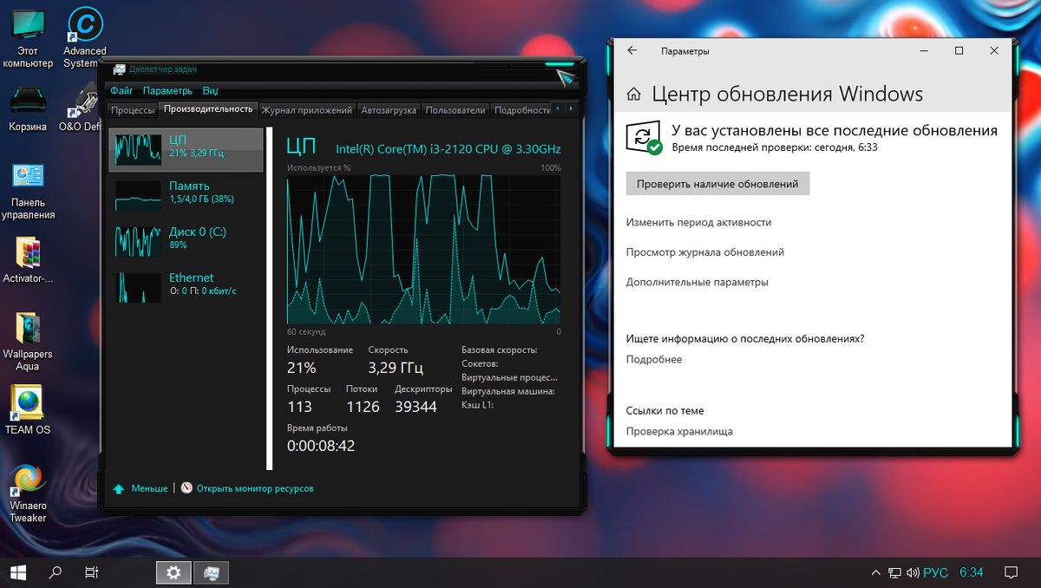Select the ЦП graph thumbnail in the sidebar
This screenshot has height=588, width=1041.
[x=139, y=150]
